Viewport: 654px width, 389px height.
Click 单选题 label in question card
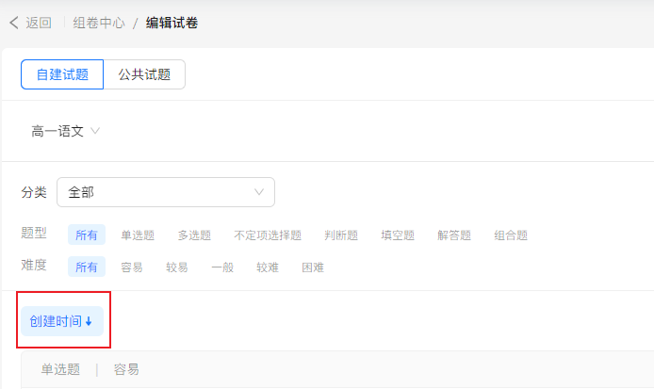(x=60, y=369)
